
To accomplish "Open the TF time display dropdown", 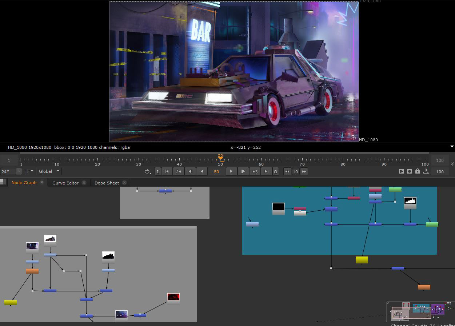I will click(x=29, y=171).
